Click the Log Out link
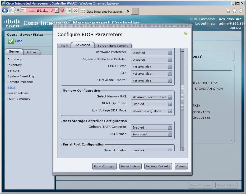 point(235,28)
